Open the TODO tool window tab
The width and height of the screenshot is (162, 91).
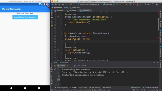point(83,87)
